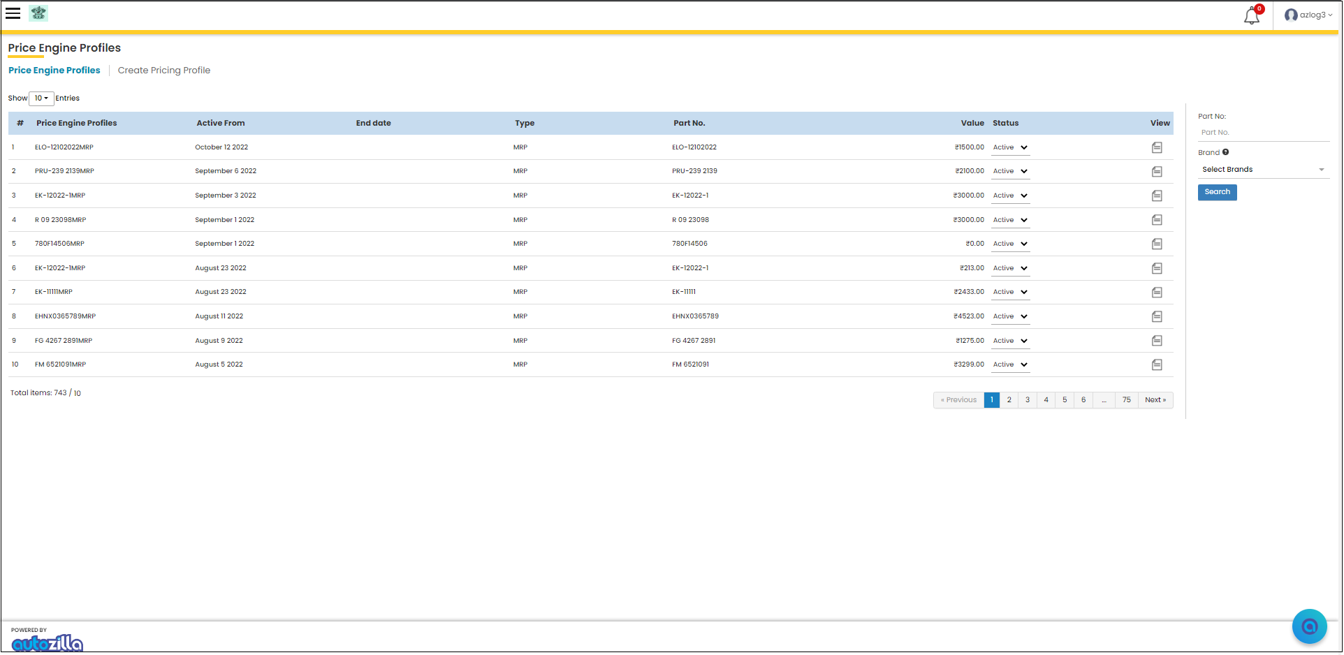
Task: Open the hamburger menu
Action: coord(13,13)
